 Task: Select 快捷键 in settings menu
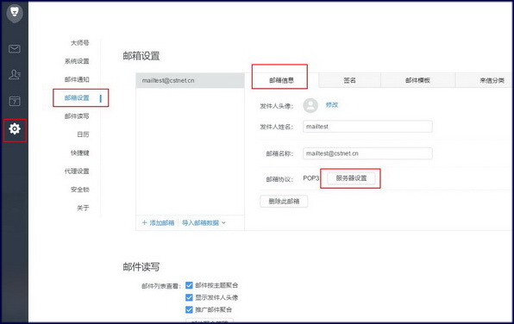[80, 153]
